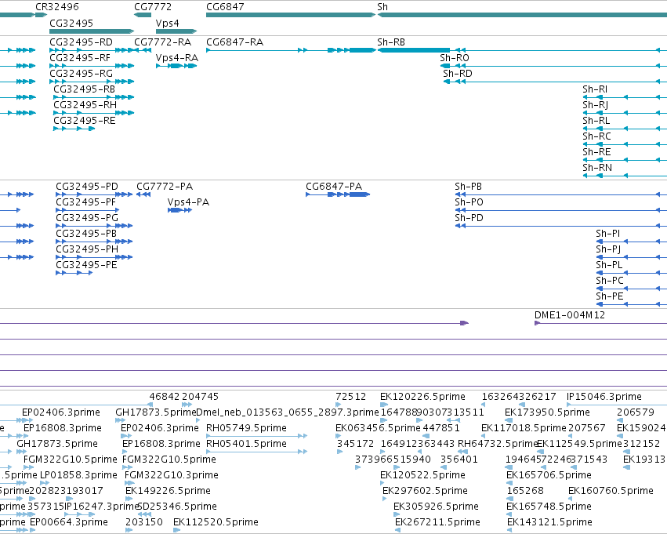Click the EK165706.5prime EST label
Viewport: 667px width, 534px height.
[549, 475]
